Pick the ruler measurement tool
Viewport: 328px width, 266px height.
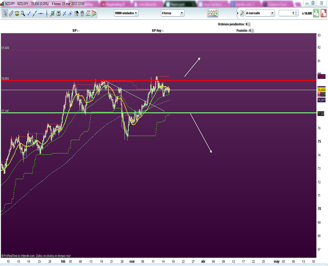(x=11, y=13)
